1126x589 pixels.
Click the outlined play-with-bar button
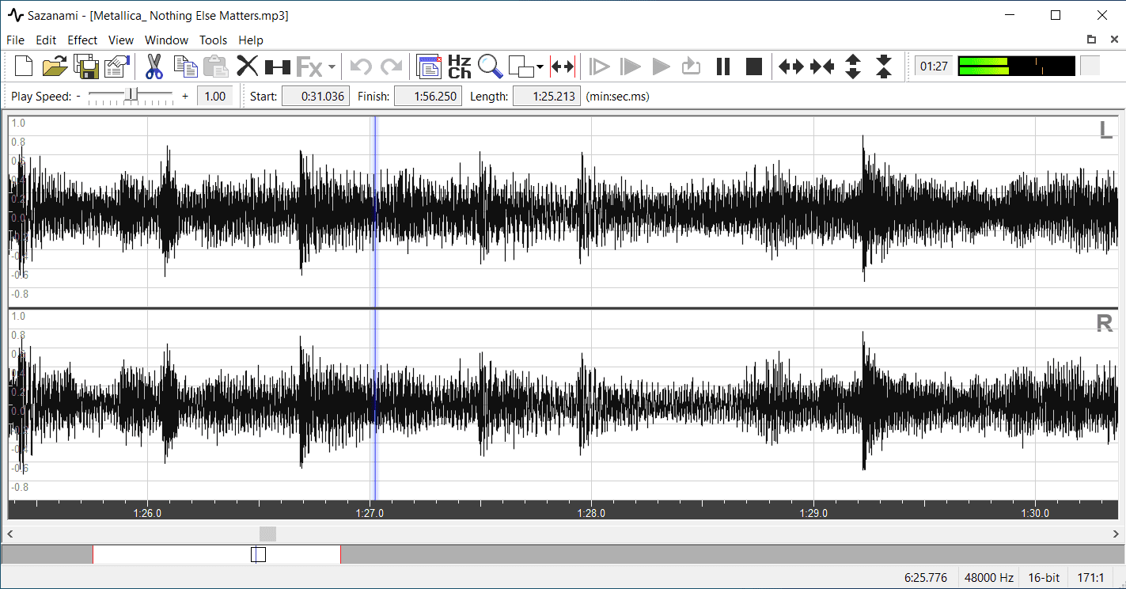pyautogui.click(x=600, y=66)
